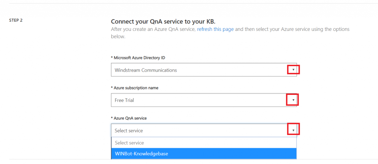Click the Free Trial text in field
Viewport: 378px width, 164px height.
124,100
